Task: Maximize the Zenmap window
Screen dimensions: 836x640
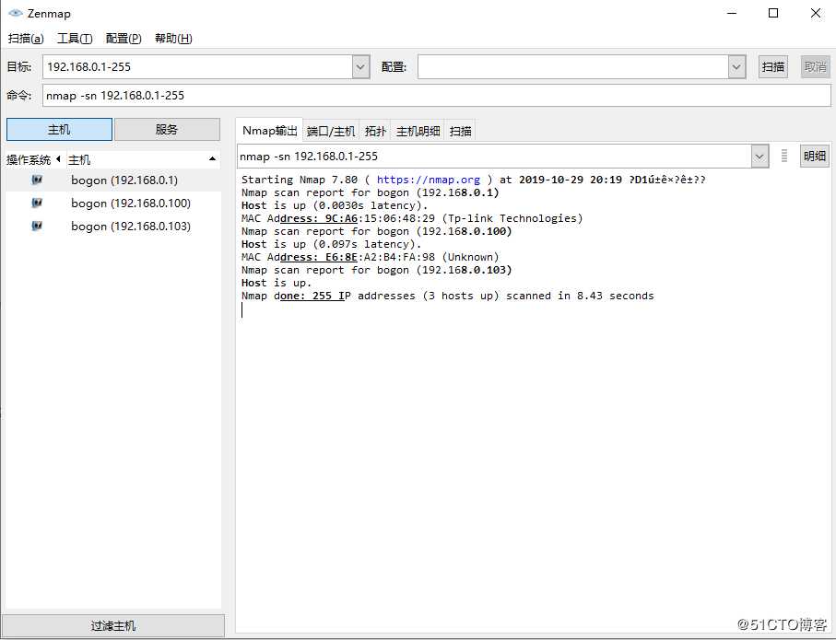Action: [773, 13]
